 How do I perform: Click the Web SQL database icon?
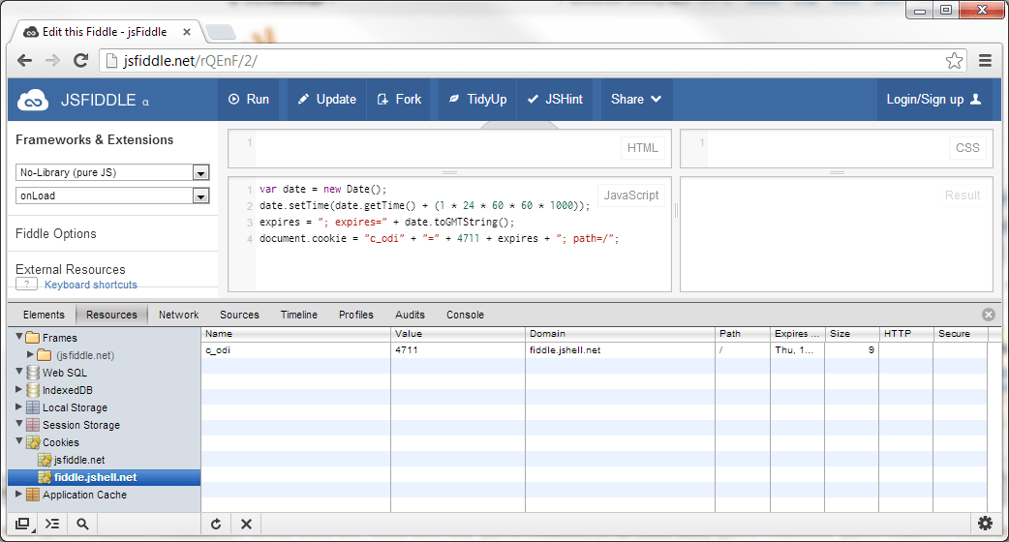pyautogui.click(x=33, y=373)
